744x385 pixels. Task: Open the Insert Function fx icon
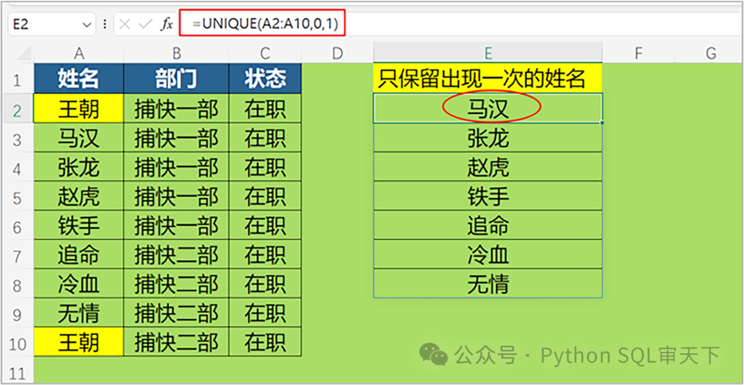(166, 25)
